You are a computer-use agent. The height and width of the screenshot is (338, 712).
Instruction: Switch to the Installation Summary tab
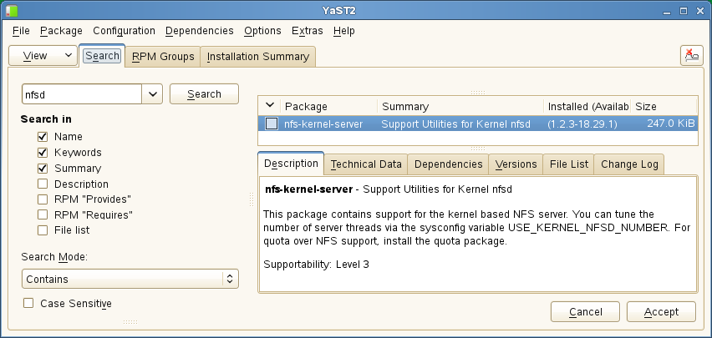click(x=257, y=57)
